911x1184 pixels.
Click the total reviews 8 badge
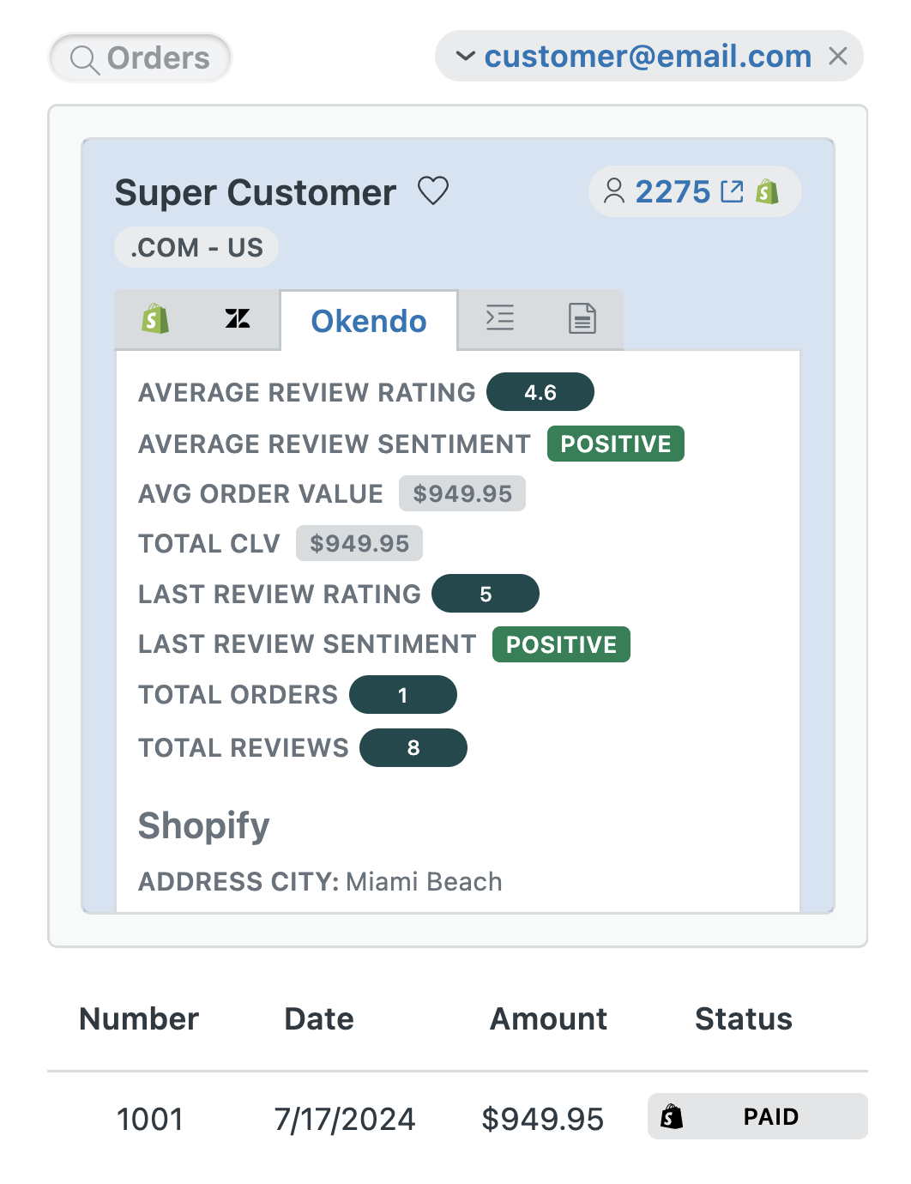(413, 748)
